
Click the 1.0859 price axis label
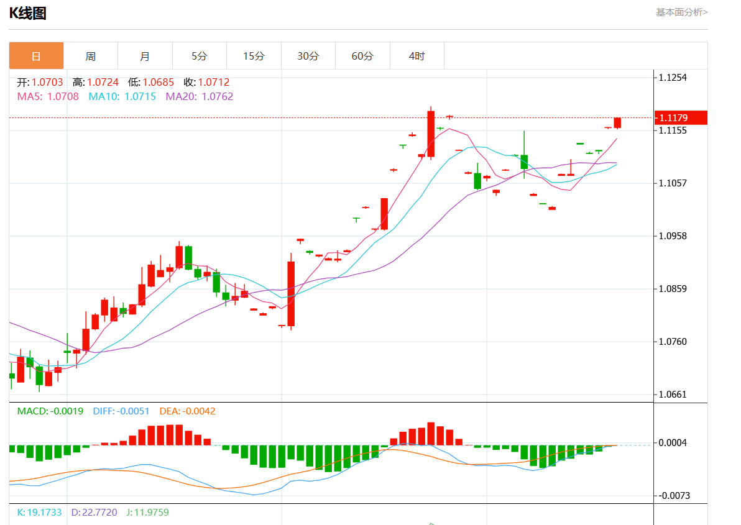coord(673,289)
